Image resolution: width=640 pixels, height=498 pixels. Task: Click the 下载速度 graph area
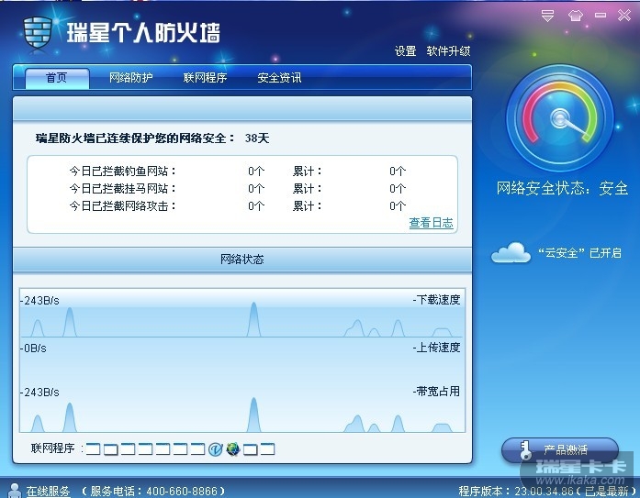[242, 313]
